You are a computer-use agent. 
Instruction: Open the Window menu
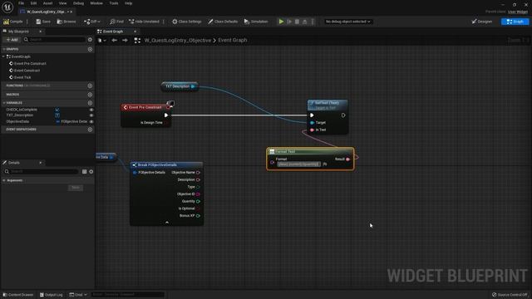pos(96,3)
